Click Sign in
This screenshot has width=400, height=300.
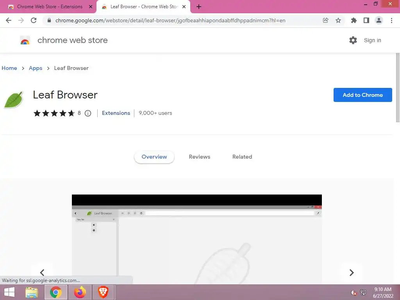point(372,40)
